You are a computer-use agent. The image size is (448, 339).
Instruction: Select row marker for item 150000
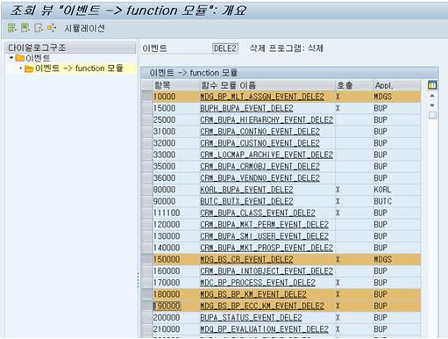coord(146,259)
